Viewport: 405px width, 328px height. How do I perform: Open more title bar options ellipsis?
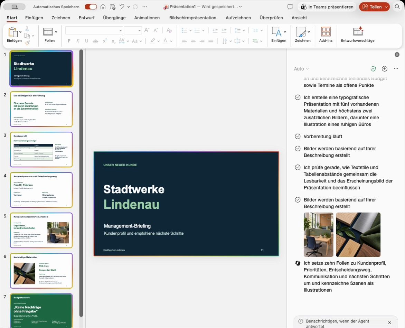(x=145, y=7)
